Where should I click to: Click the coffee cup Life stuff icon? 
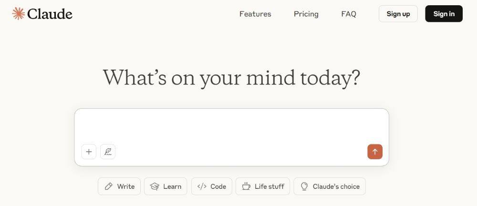[x=246, y=186]
